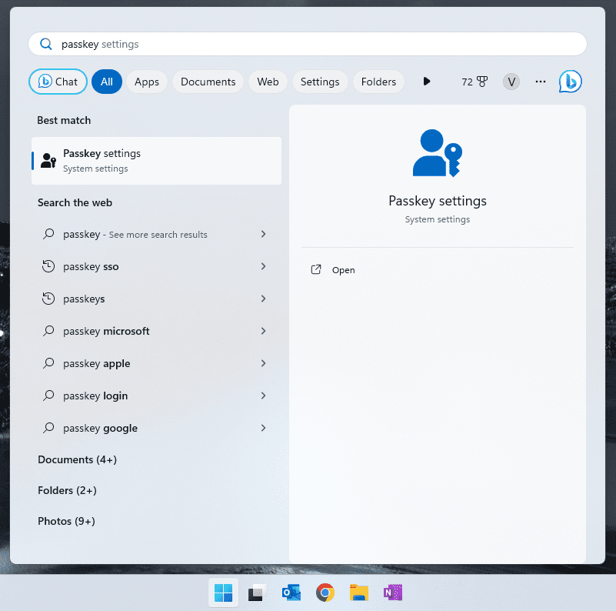Click Open for Passkey settings
Image resolution: width=616 pixels, height=611 pixels.
tap(343, 270)
